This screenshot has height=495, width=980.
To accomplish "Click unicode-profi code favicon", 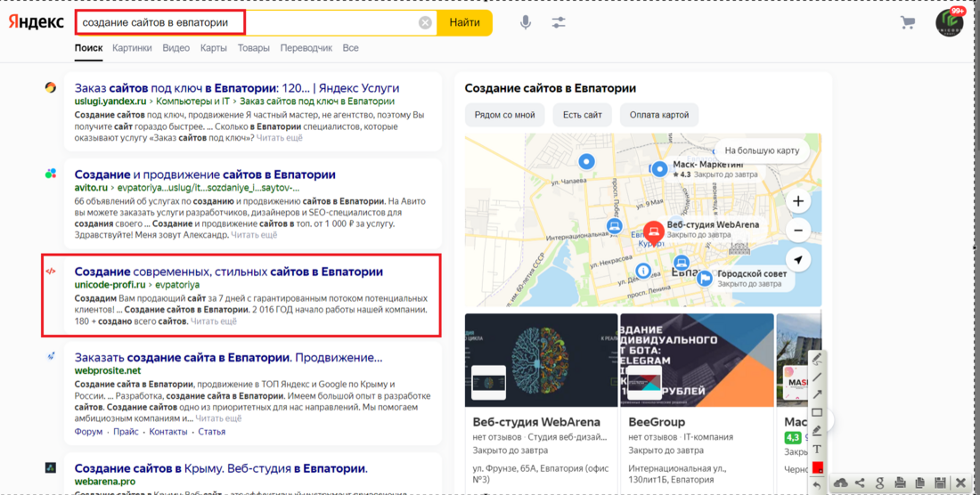I will coord(51,271).
